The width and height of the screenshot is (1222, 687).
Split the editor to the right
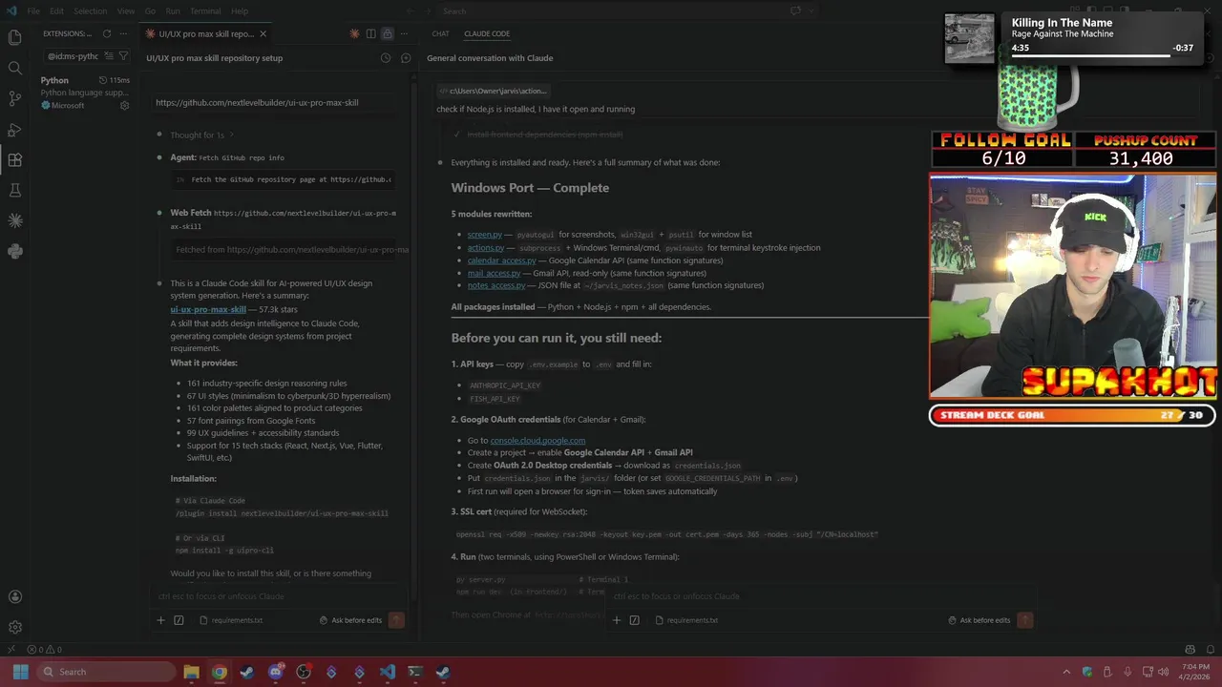click(x=370, y=33)
